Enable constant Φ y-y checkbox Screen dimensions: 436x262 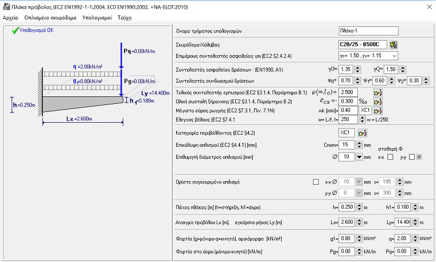pos(412,157)
